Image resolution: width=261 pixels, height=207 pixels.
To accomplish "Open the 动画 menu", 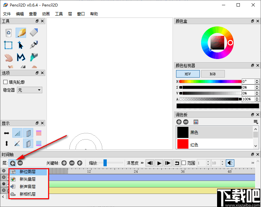I will [x=46, y=14].
